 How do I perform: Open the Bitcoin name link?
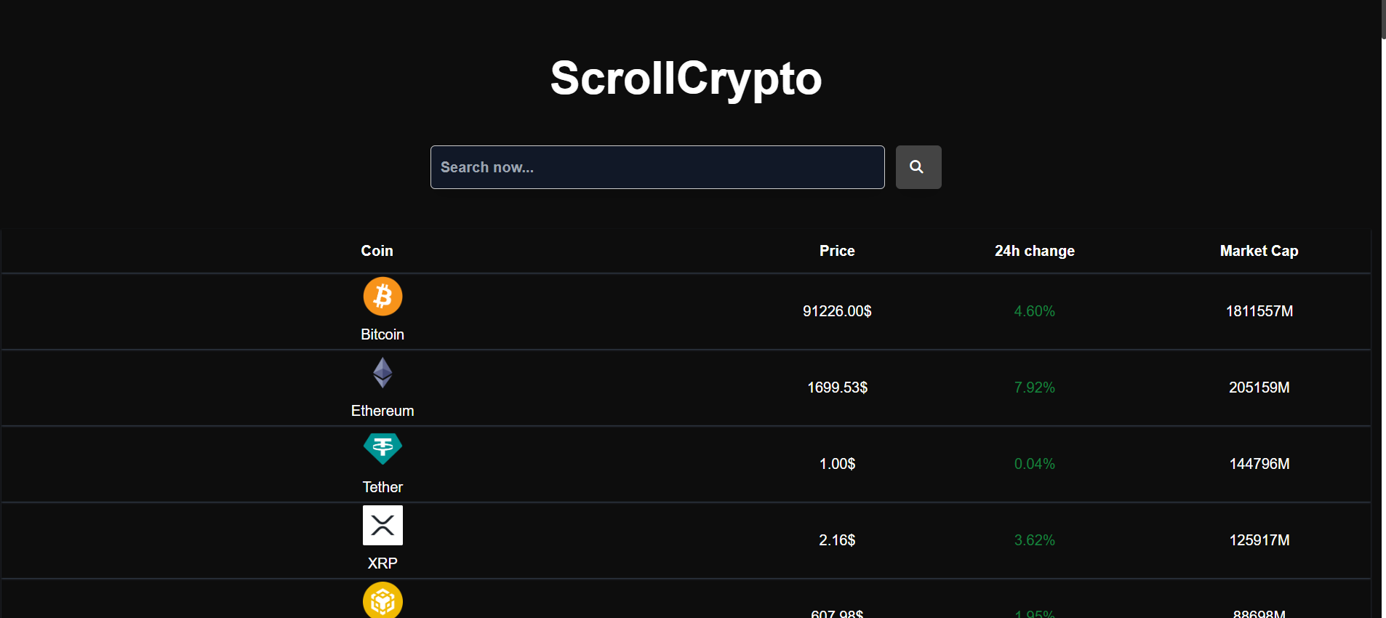click(382, 334)
